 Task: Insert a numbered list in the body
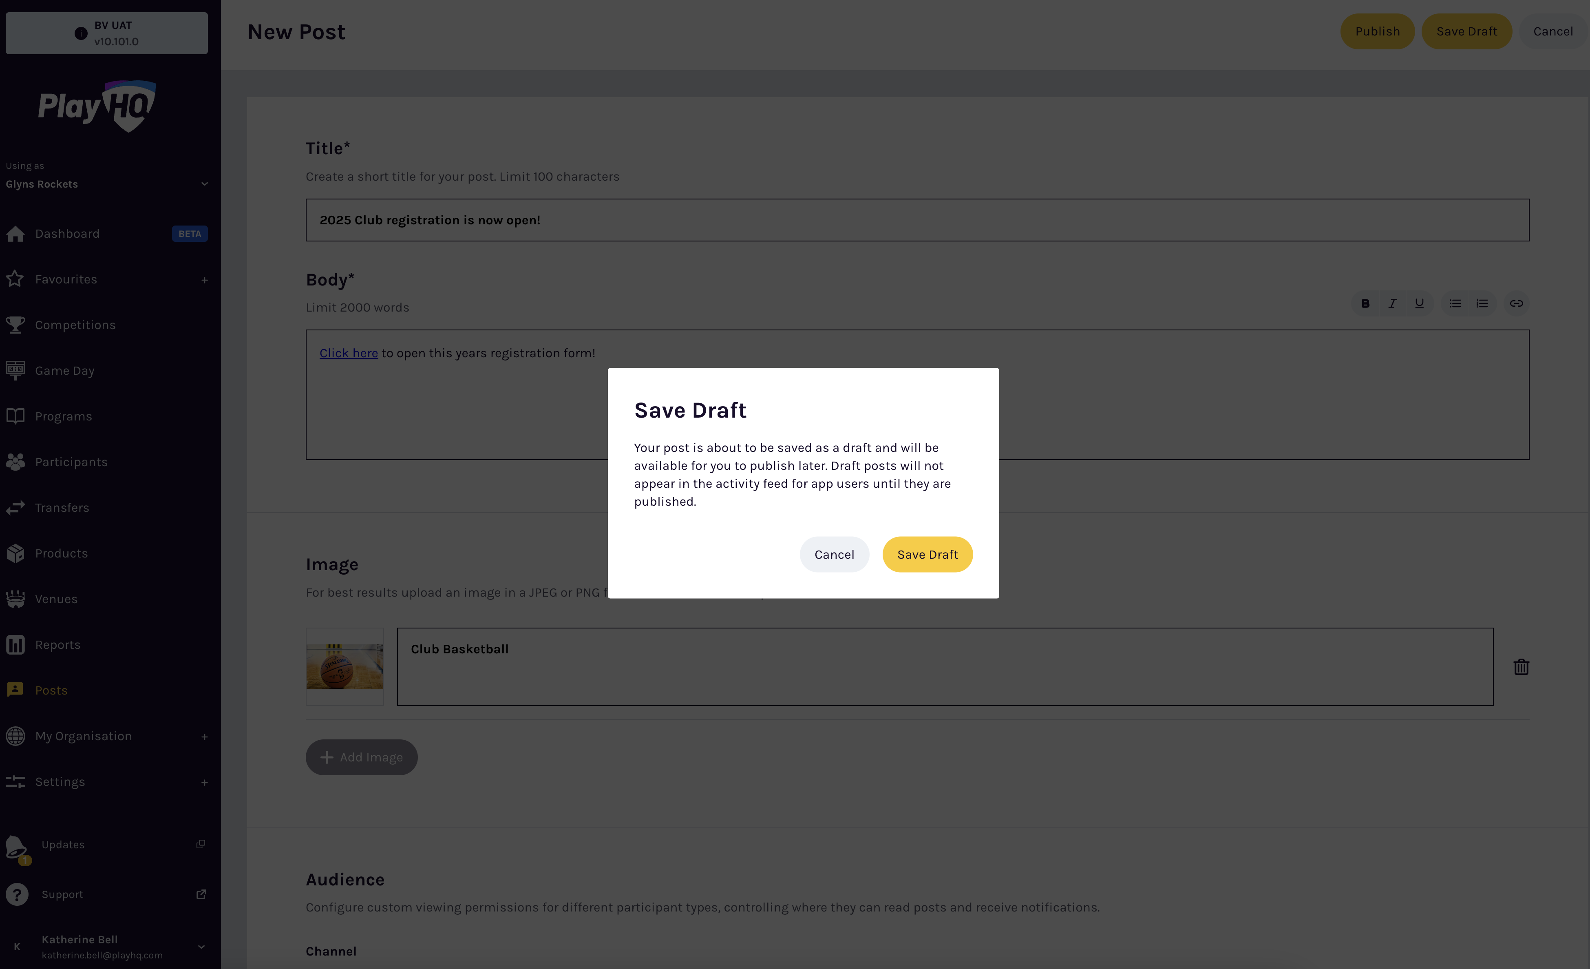coord(1482,303)
